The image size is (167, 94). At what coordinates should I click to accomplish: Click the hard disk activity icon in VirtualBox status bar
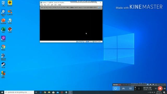pyautogui.click(x=77, y=42)
